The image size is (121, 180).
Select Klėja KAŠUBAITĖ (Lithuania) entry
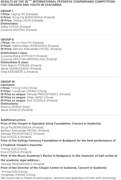[x=19, y=72]
